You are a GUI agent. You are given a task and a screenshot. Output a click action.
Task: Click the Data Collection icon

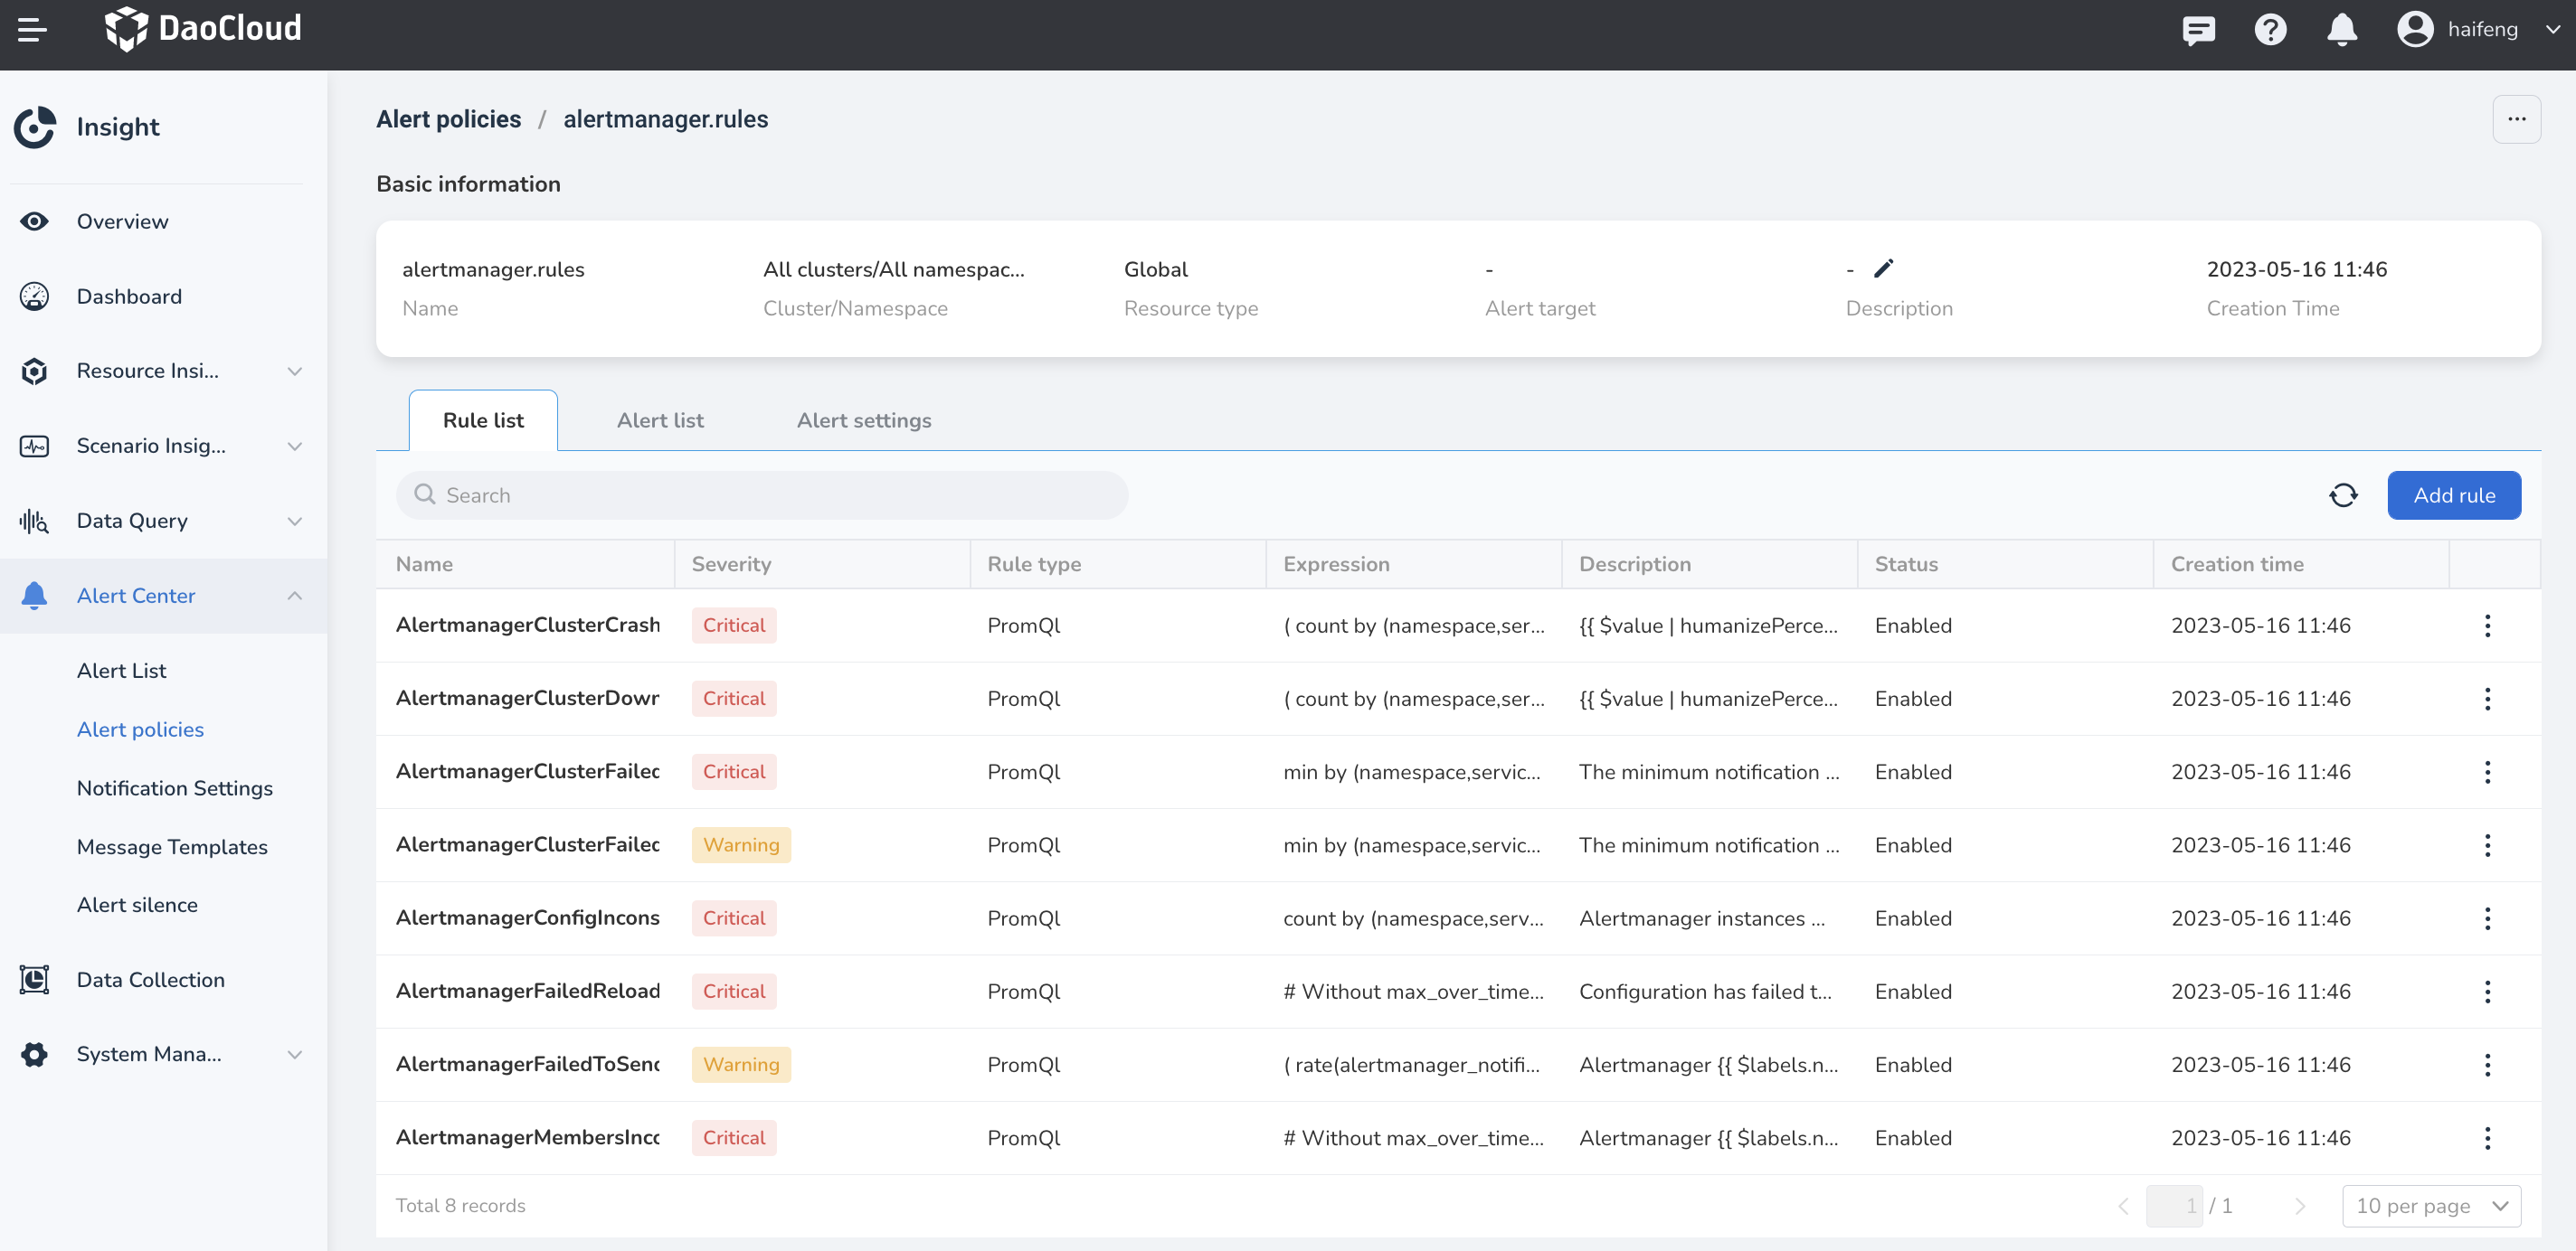(x=35, y=979)
